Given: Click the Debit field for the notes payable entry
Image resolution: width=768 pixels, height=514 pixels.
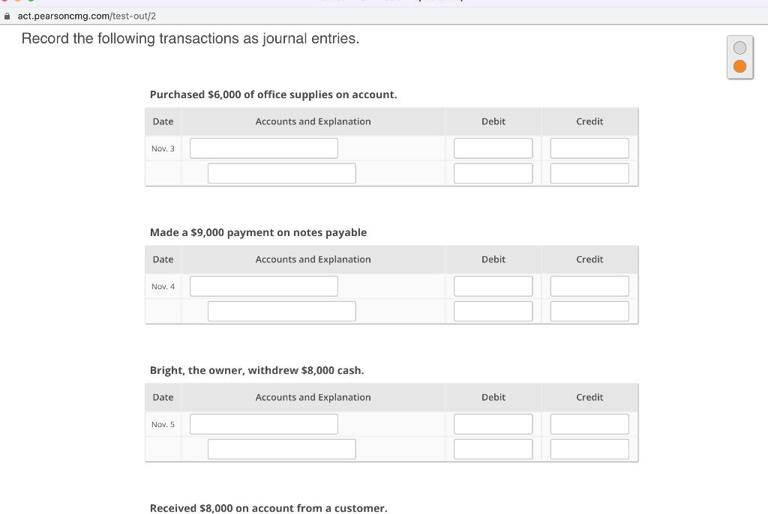Looking at the screenshot, I should (x=493, y=285).
